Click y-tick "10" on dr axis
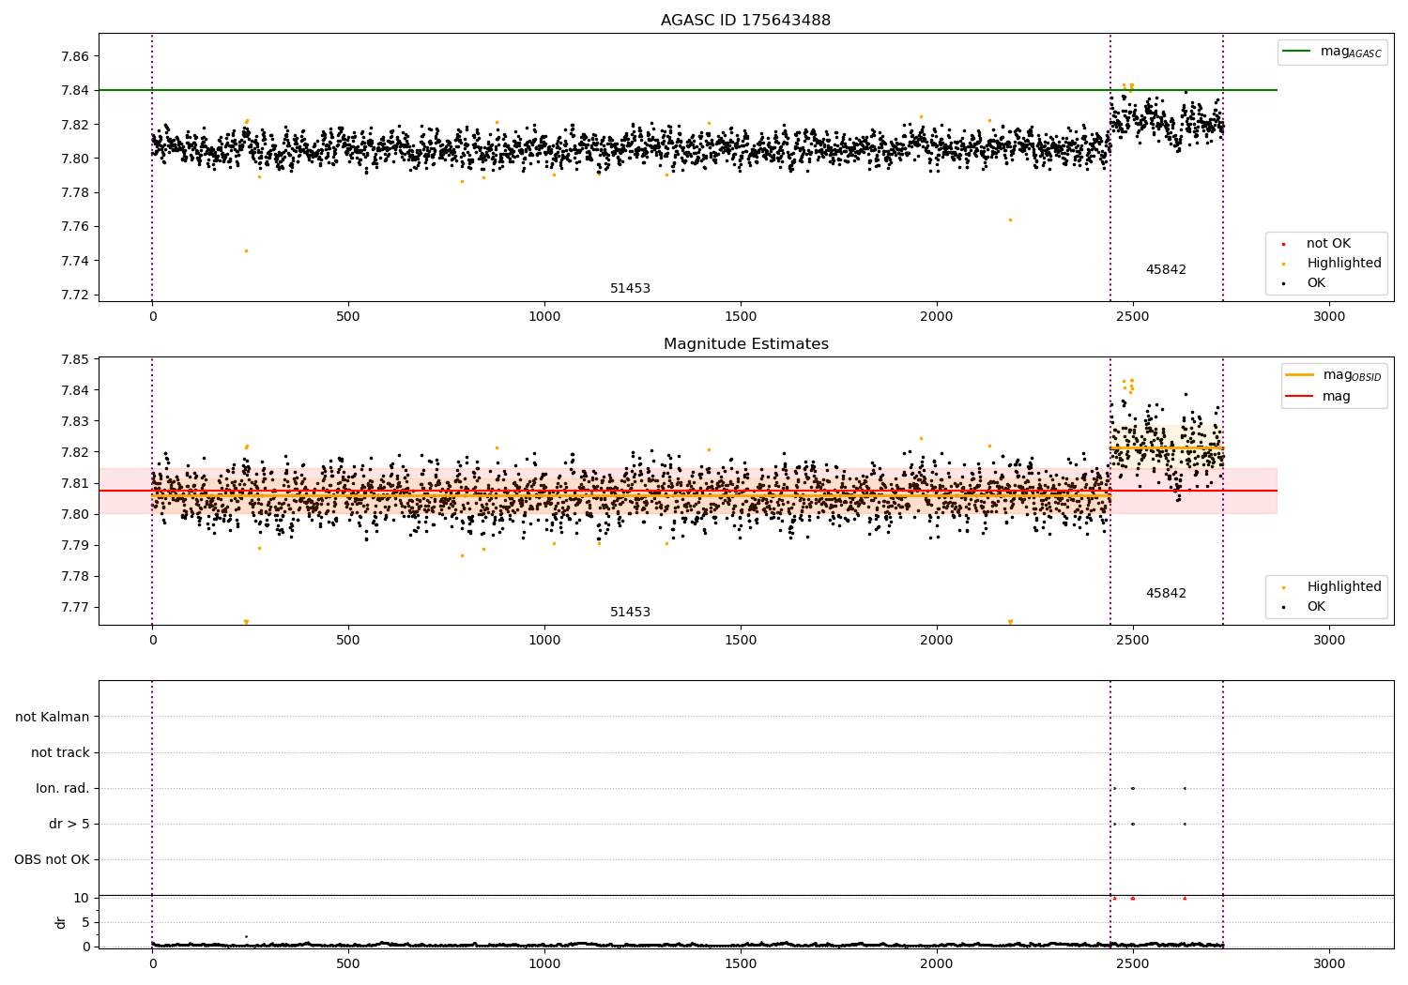The width and height of the screenshot is (1408, 985). tap(82, 898)
